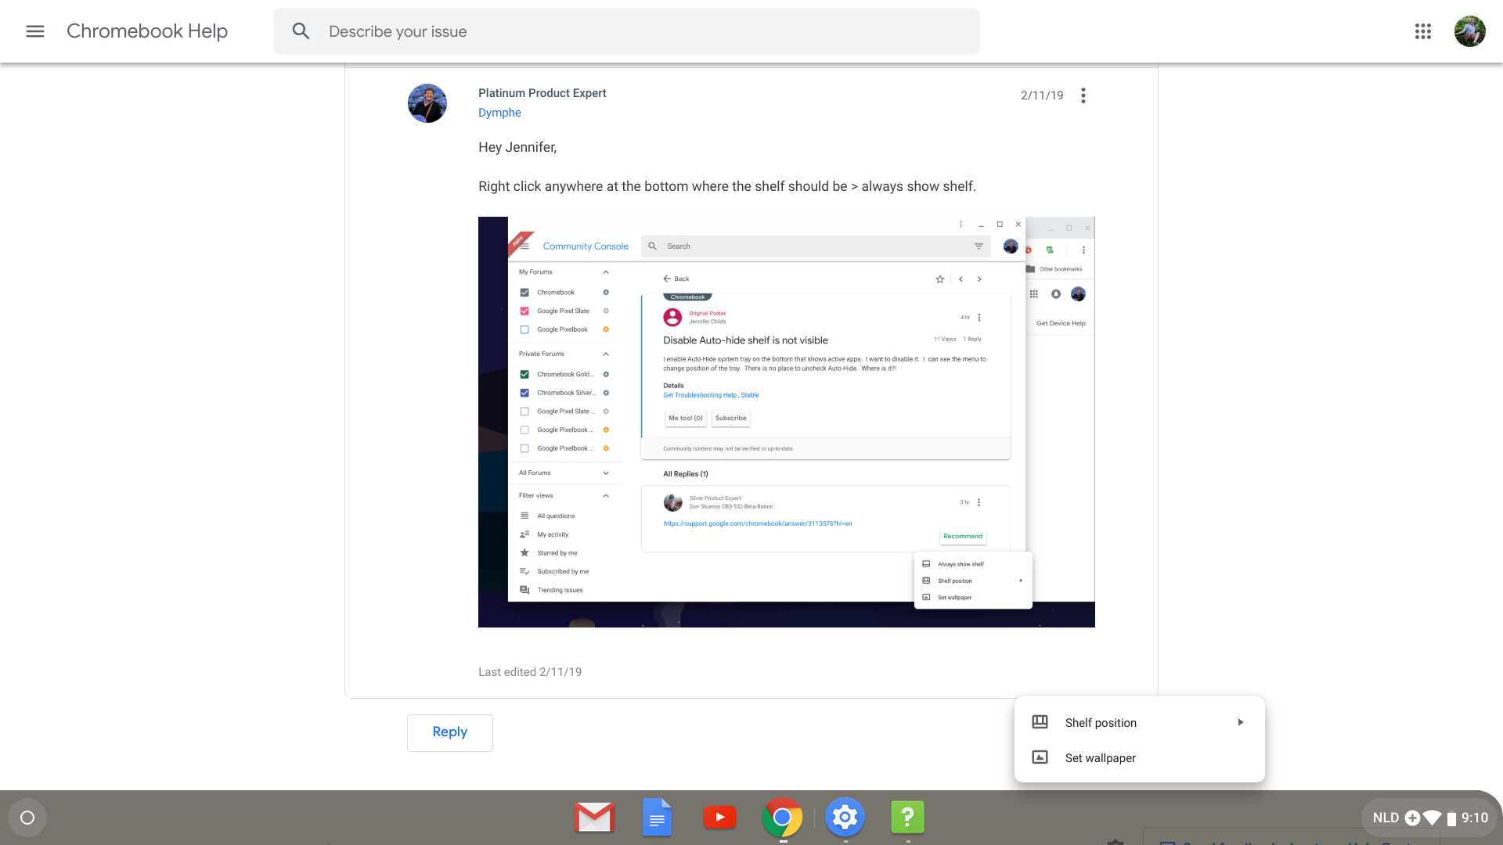Image resolution: width=1503 pixels, height=845 pixels.
Task: Click the Set wallpaper option
Action: tap(1099, 757)
